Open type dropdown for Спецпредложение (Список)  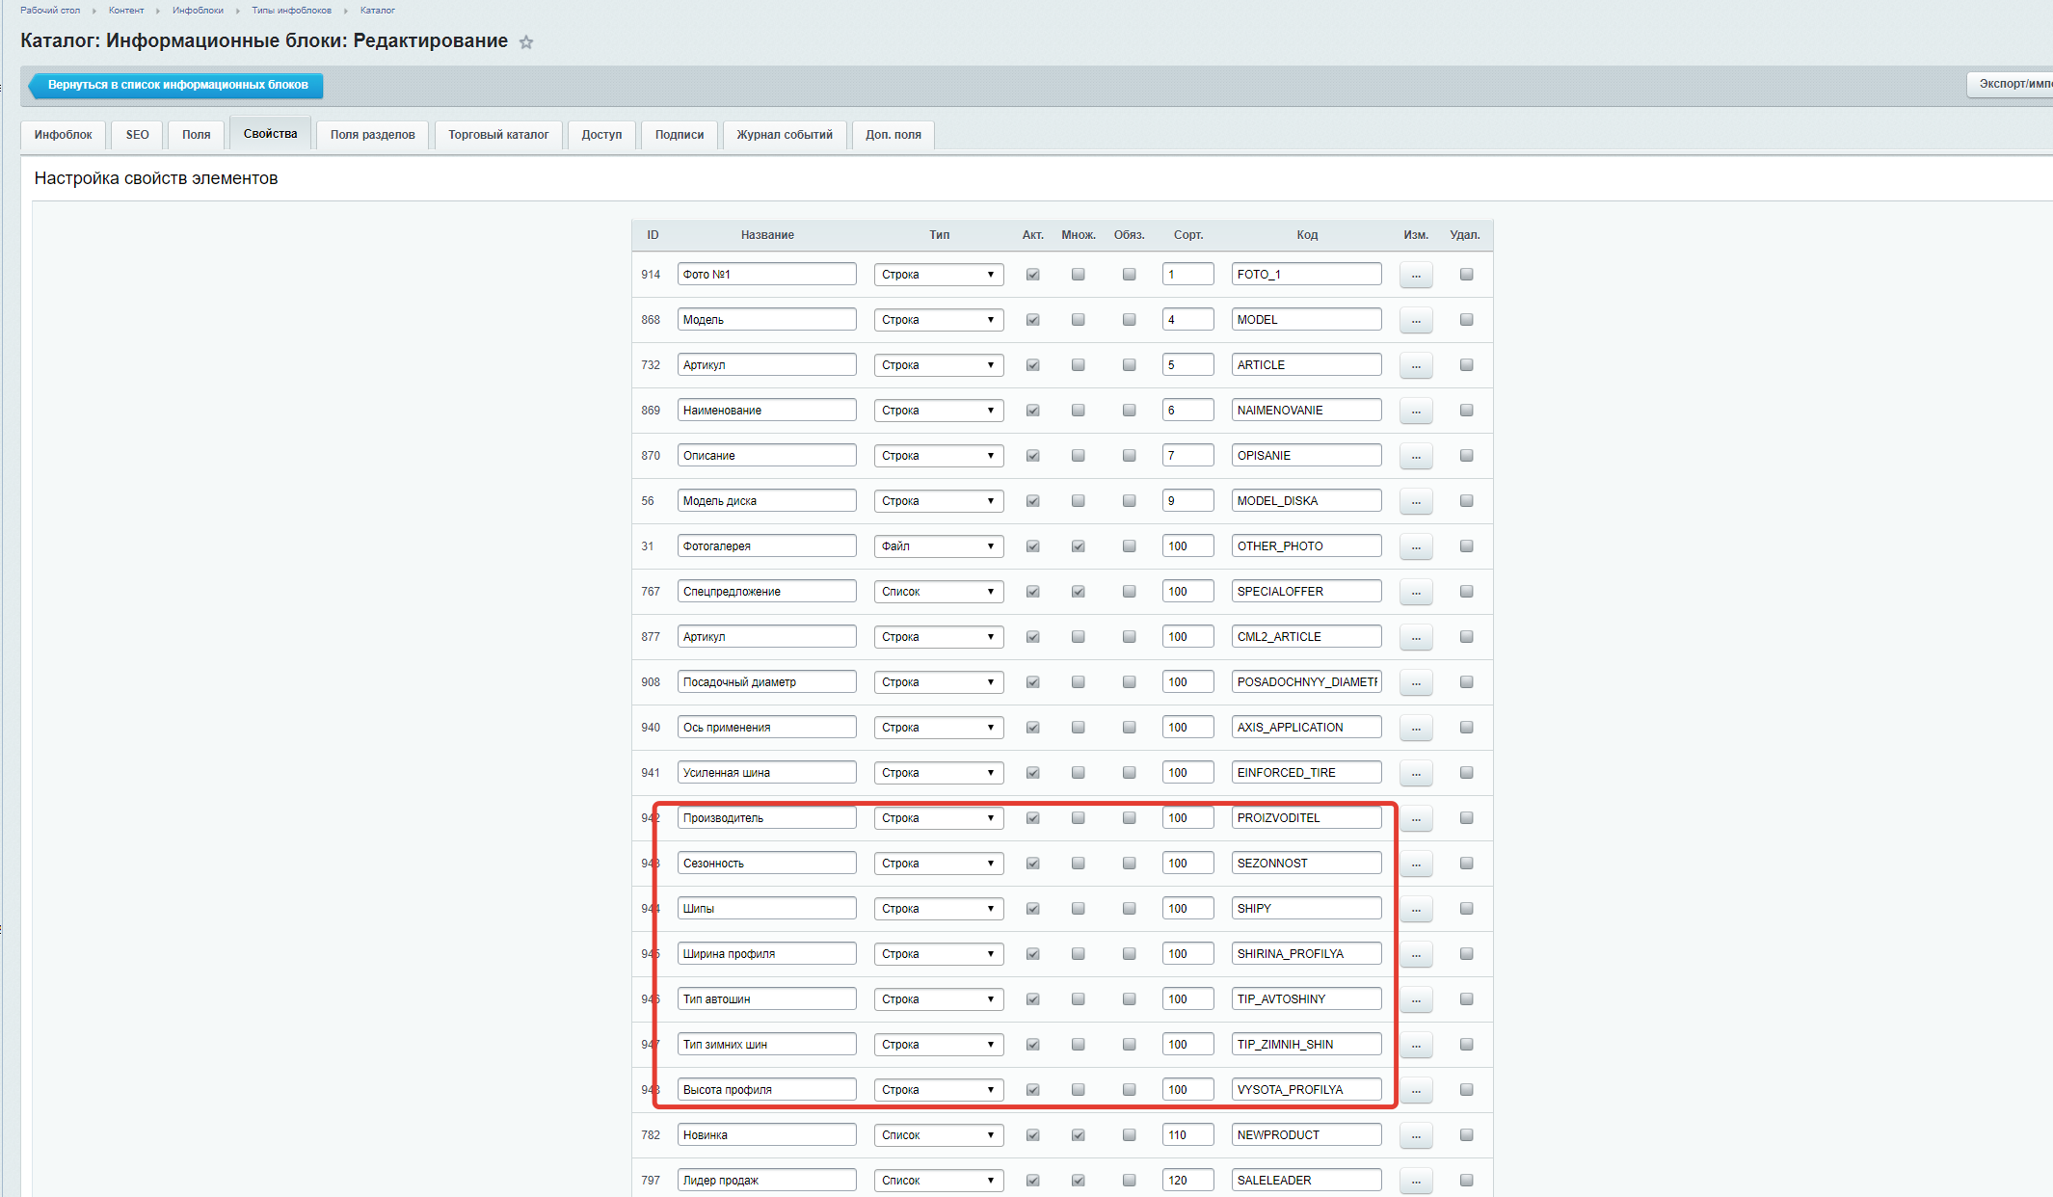click(939, 592)
